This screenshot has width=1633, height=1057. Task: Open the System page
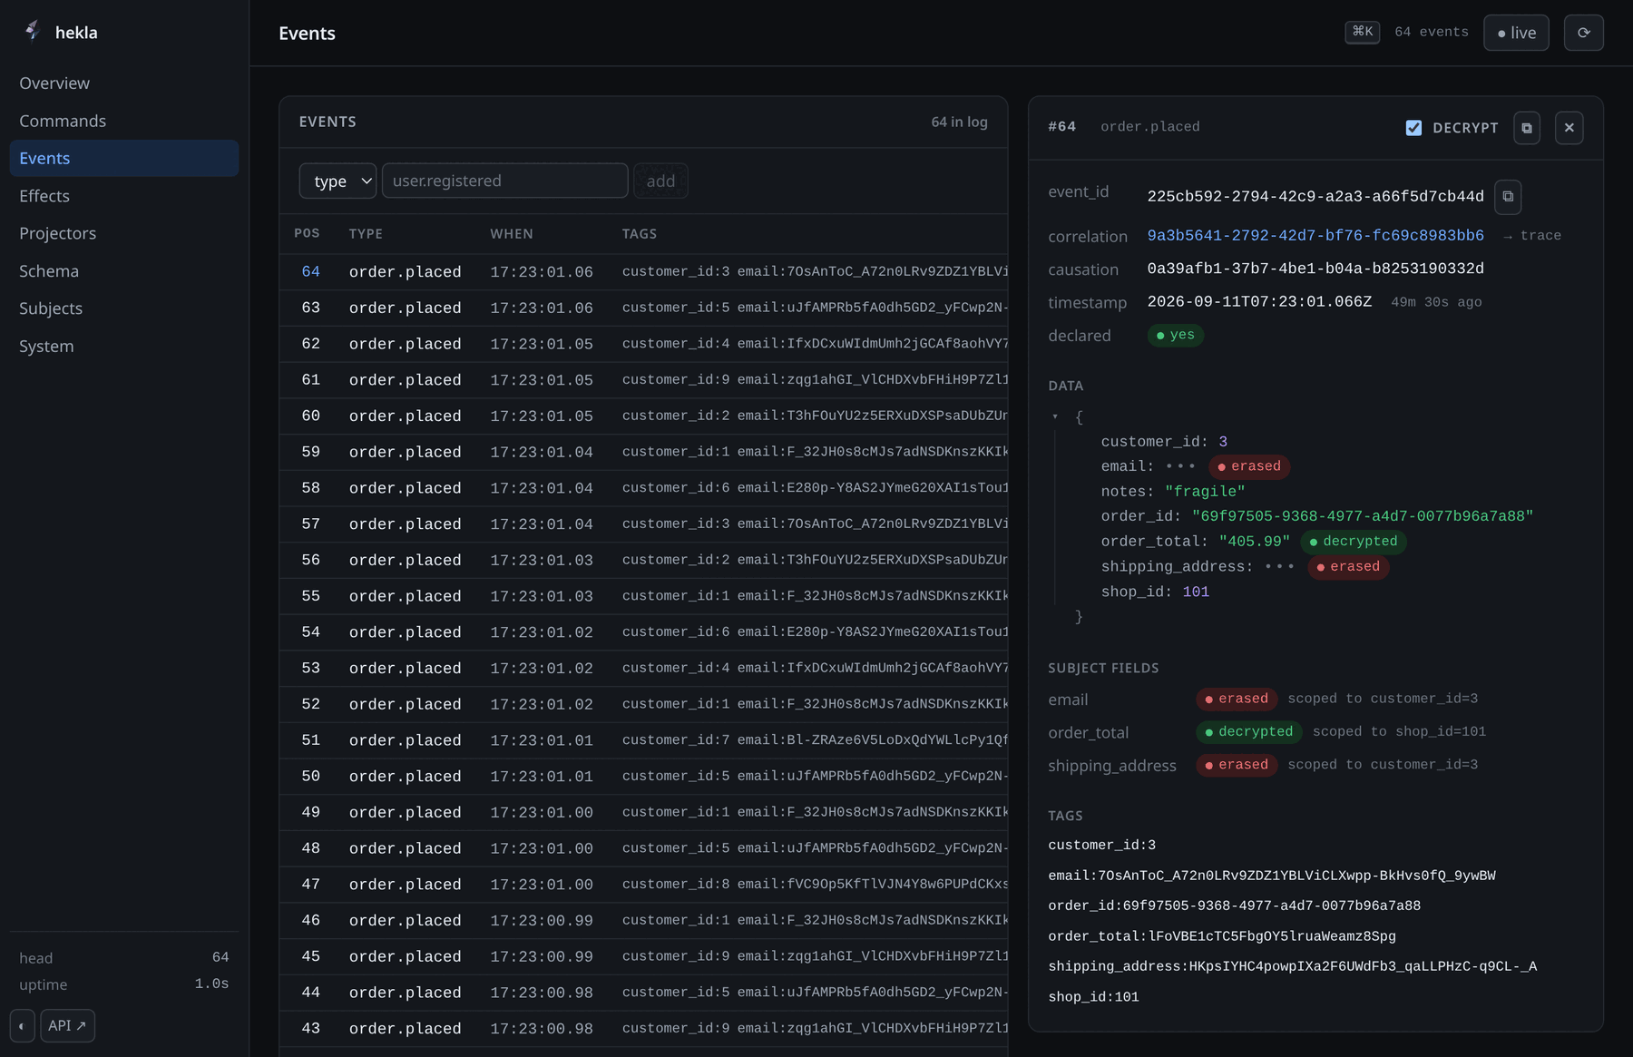click(124, 347)
